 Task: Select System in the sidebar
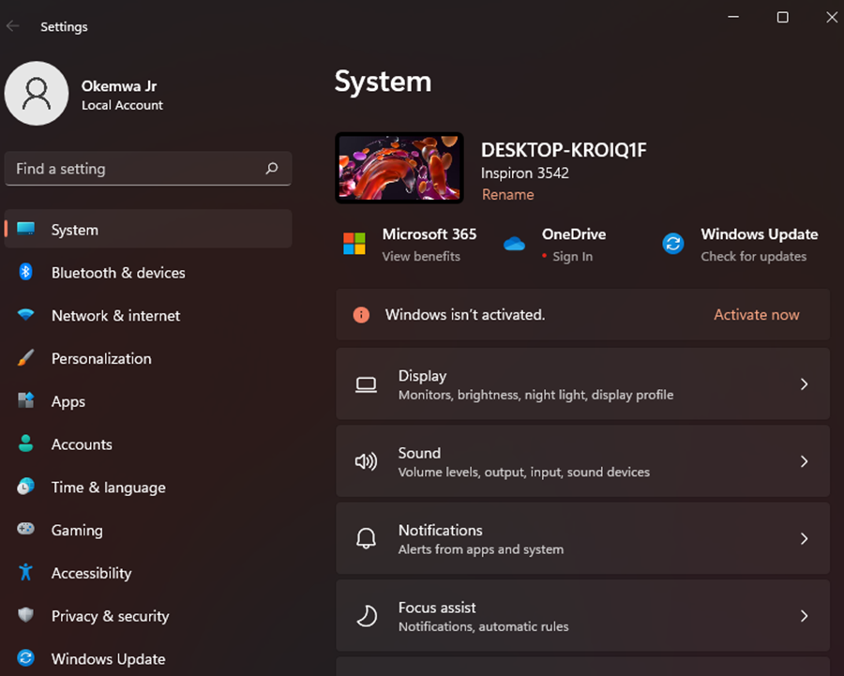pyautogui.click(x=74, y=229)
